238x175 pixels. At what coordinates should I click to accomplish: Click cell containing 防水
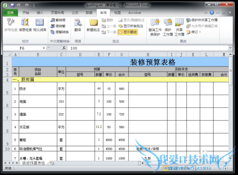[x=38, y=88]
